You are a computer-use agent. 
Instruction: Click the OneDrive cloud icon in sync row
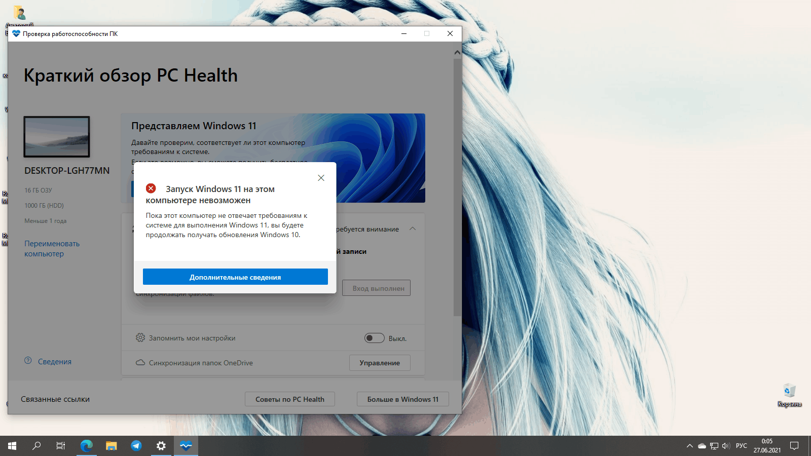click(x=140, y=363)
